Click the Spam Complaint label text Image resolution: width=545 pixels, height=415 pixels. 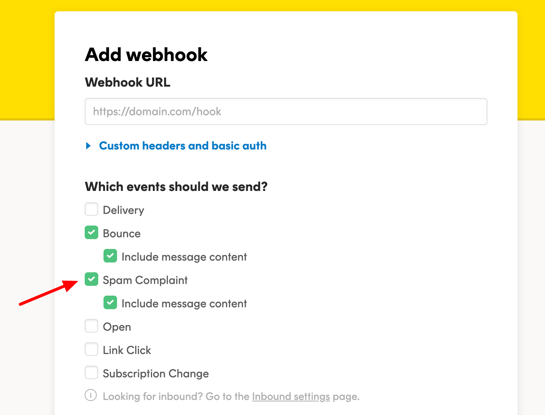(145, 280)
